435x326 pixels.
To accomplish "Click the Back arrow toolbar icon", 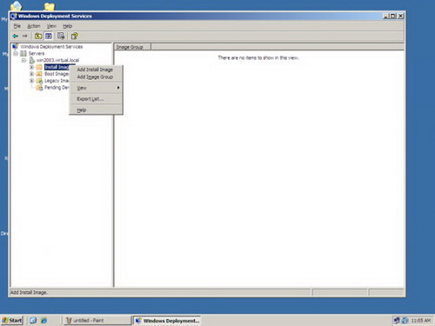I will 16,36.
